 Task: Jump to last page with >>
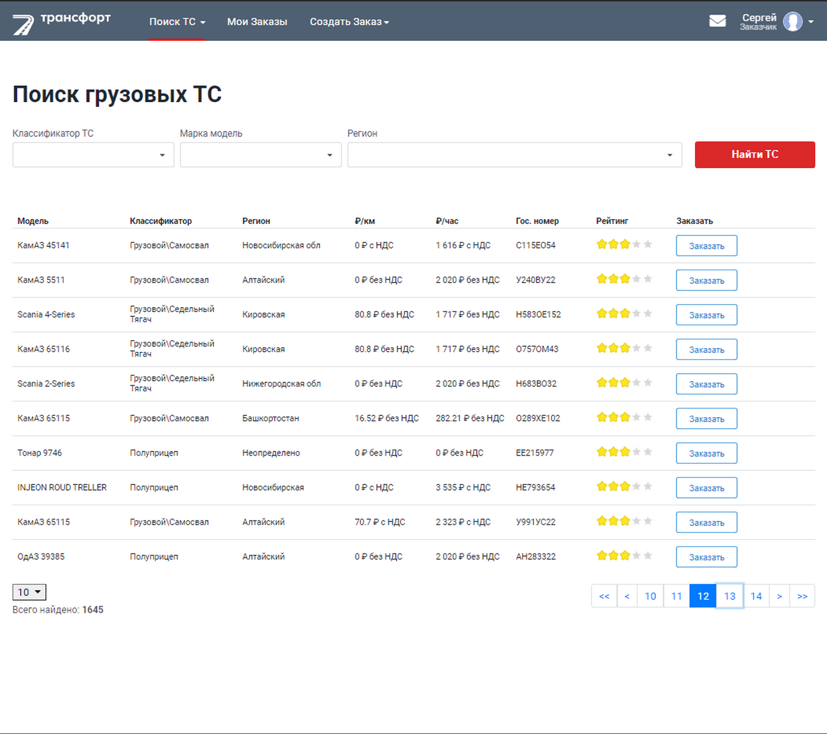(803, 596)
